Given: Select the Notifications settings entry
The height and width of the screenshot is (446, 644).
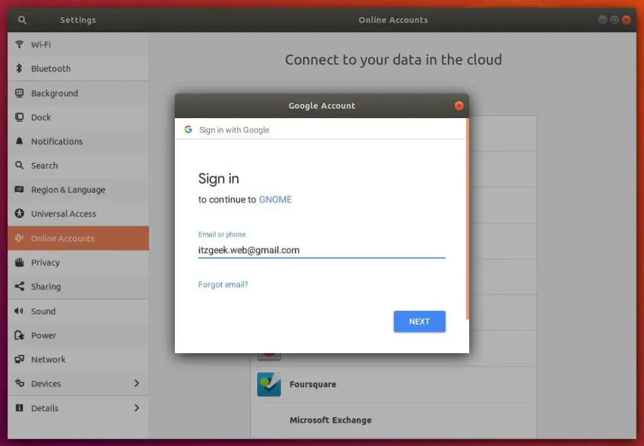Looking at the screenshot, I should click(79, 141).
